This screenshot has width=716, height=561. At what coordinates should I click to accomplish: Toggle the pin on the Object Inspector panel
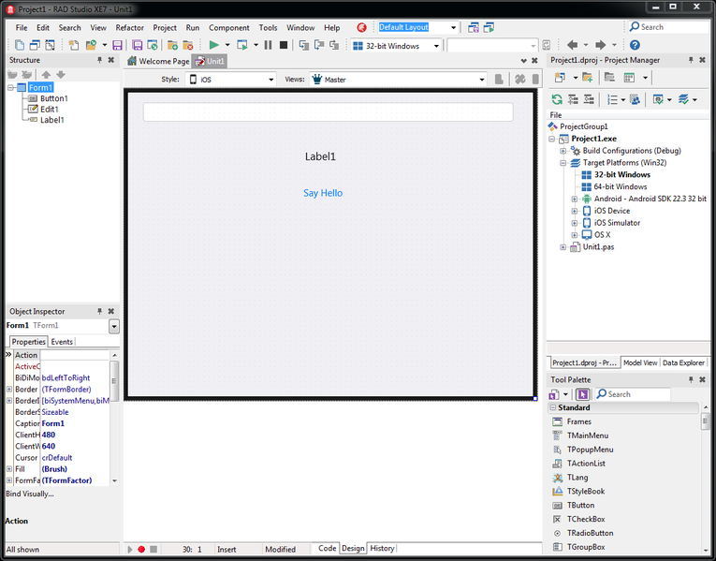click(99, 311)
